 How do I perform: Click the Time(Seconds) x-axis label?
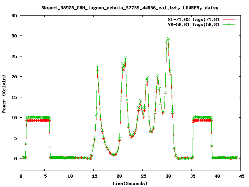click(130, 183)
